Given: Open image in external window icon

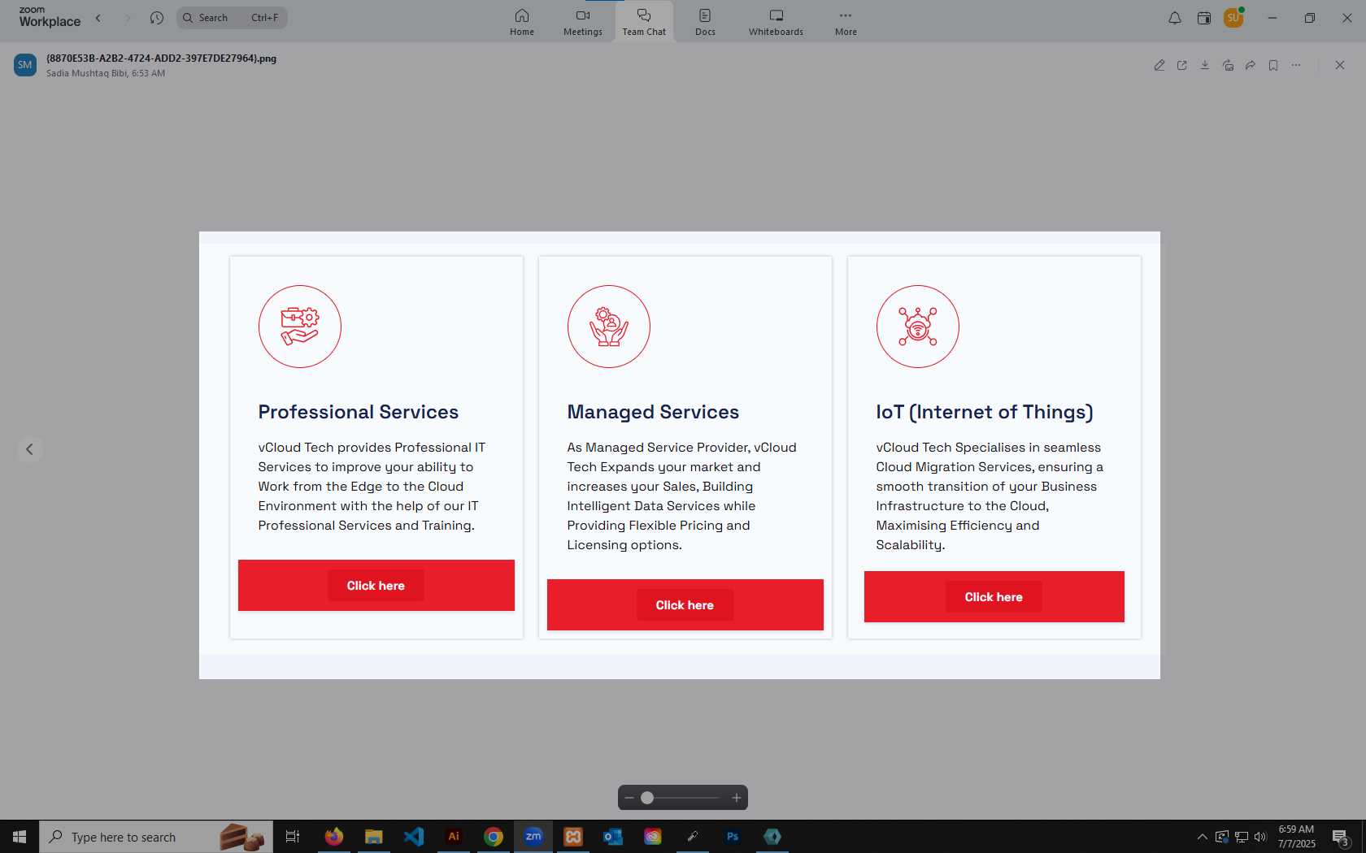Looking at the screenshot, I should click(x=1182, y=65).
